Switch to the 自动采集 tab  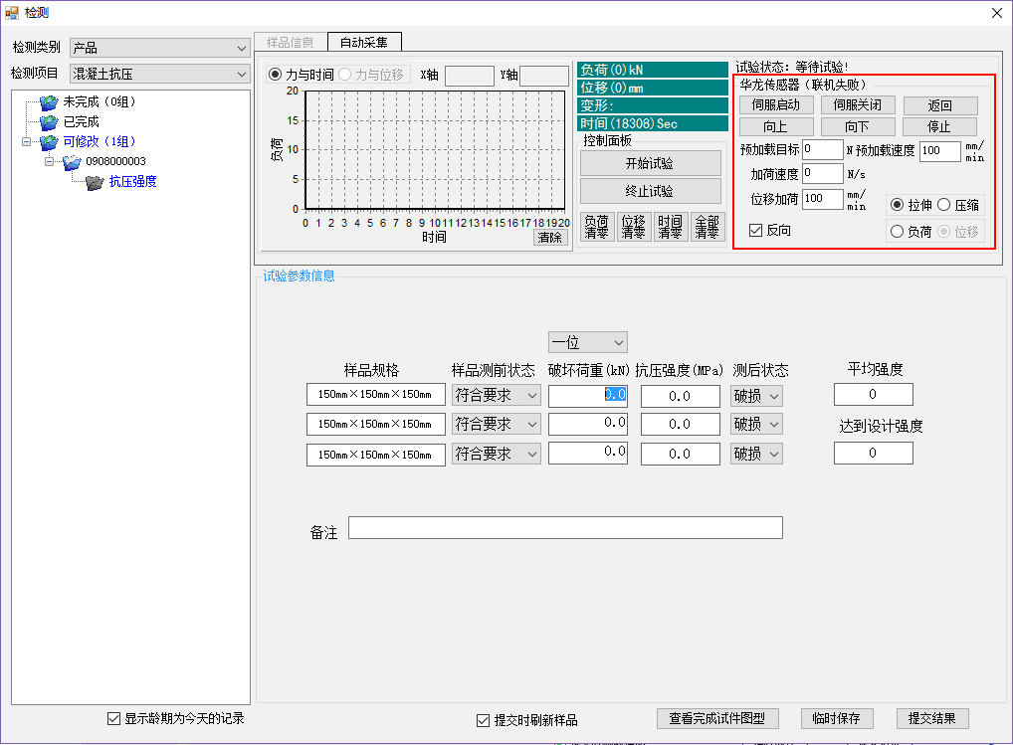click(364, 42)
